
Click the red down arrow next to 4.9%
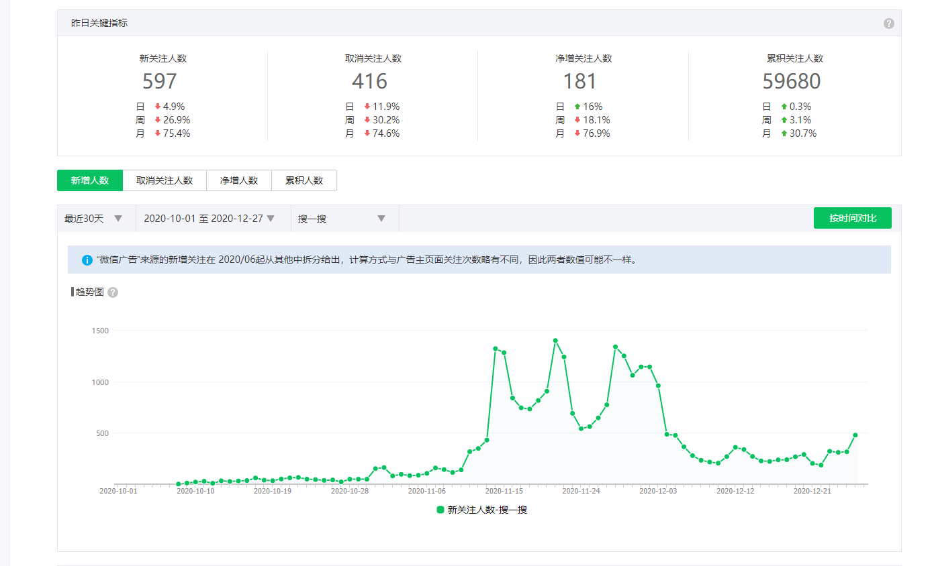click(x=158, y=107)
